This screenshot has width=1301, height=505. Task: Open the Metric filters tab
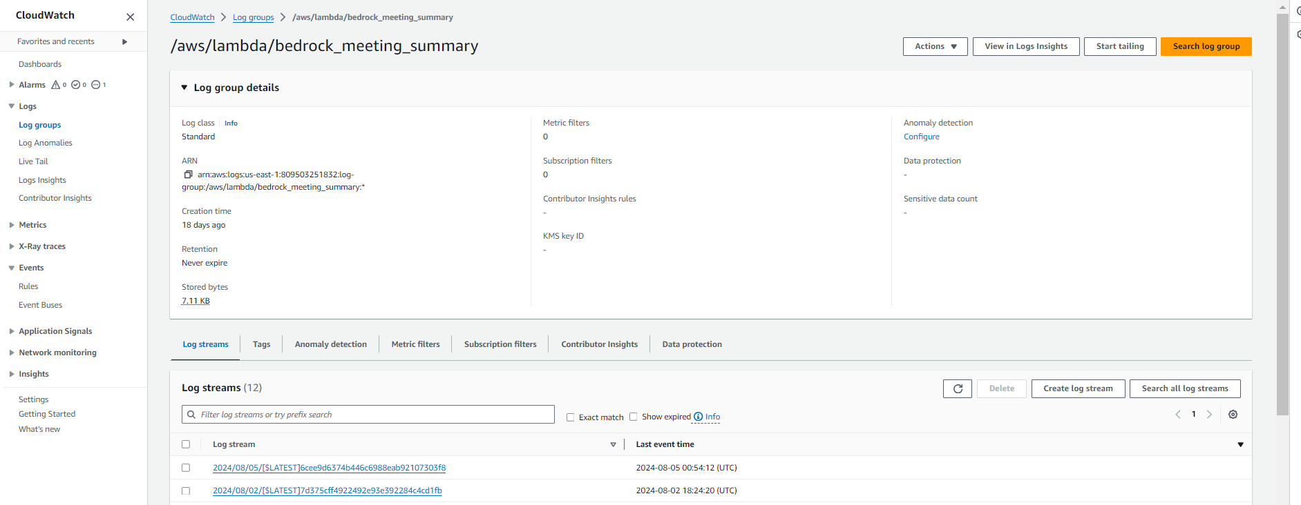point(415,344)
